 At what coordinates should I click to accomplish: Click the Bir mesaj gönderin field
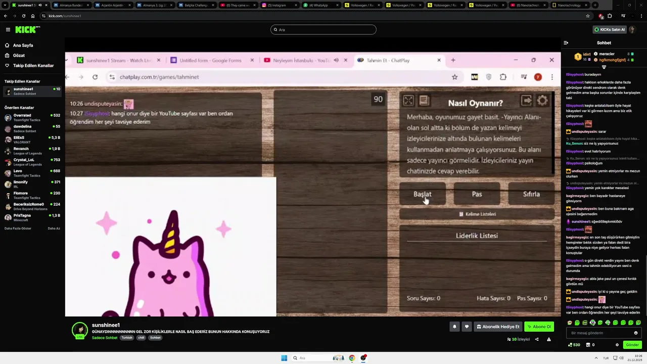[600, 333]
